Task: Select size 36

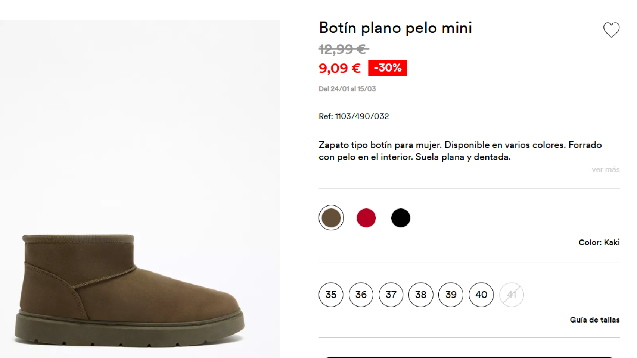Action: (360, 295)
